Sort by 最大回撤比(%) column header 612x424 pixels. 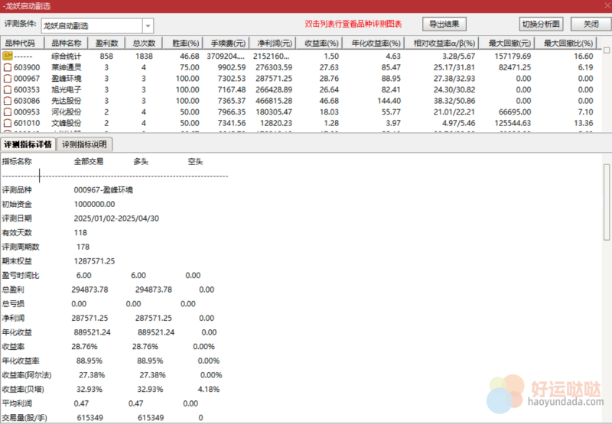pyautogui.click(x=565, y=43)
